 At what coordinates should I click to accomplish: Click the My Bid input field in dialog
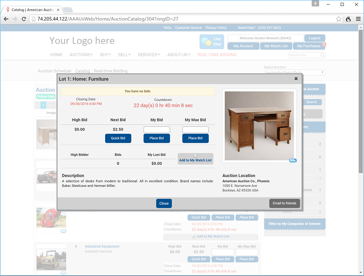pos(157,130)
